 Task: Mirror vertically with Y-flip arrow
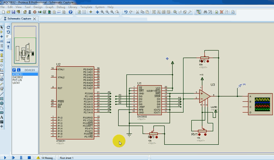[8, 47]
